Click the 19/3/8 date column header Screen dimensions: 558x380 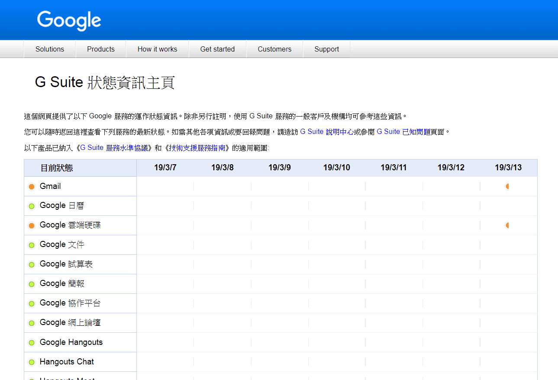click(x=223, y=168)
